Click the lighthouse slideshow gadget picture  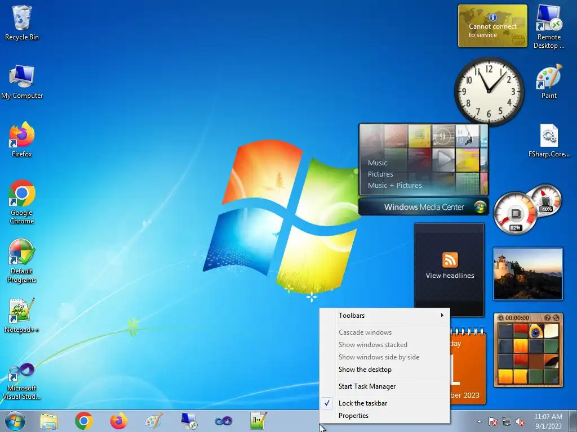pos(527,274)
